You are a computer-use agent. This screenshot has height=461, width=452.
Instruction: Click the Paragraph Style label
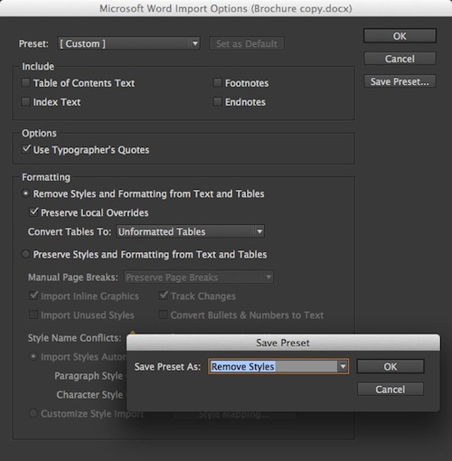89,376
